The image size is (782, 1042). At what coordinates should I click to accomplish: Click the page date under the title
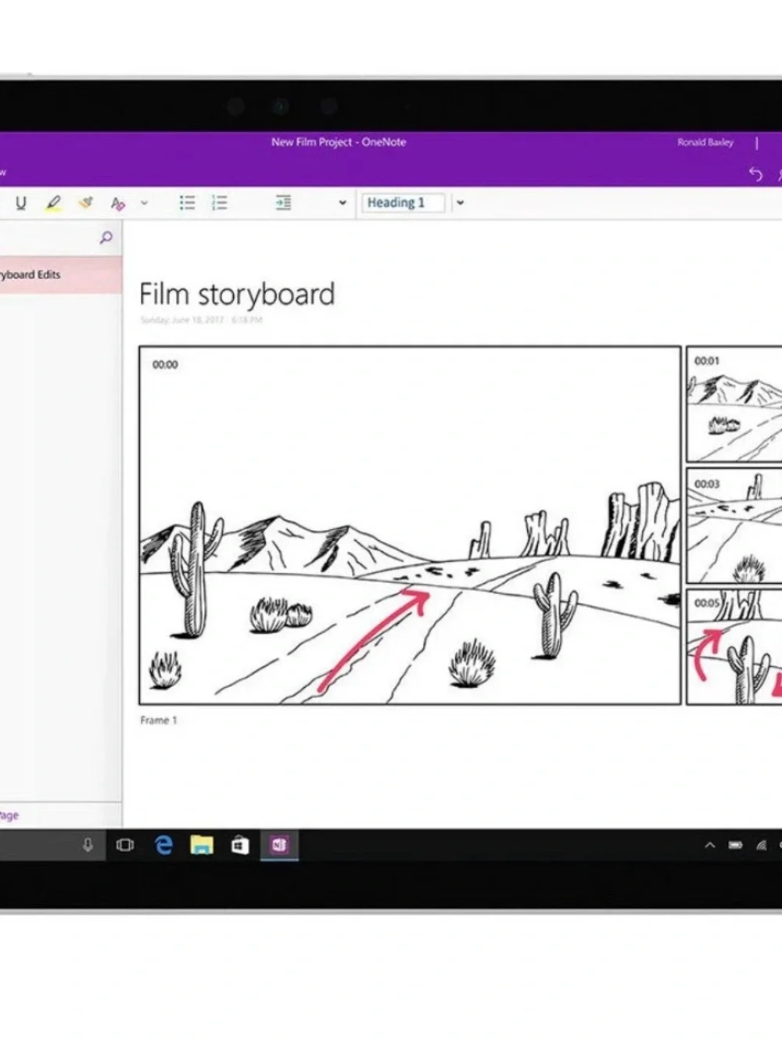[x=202, y=320]
